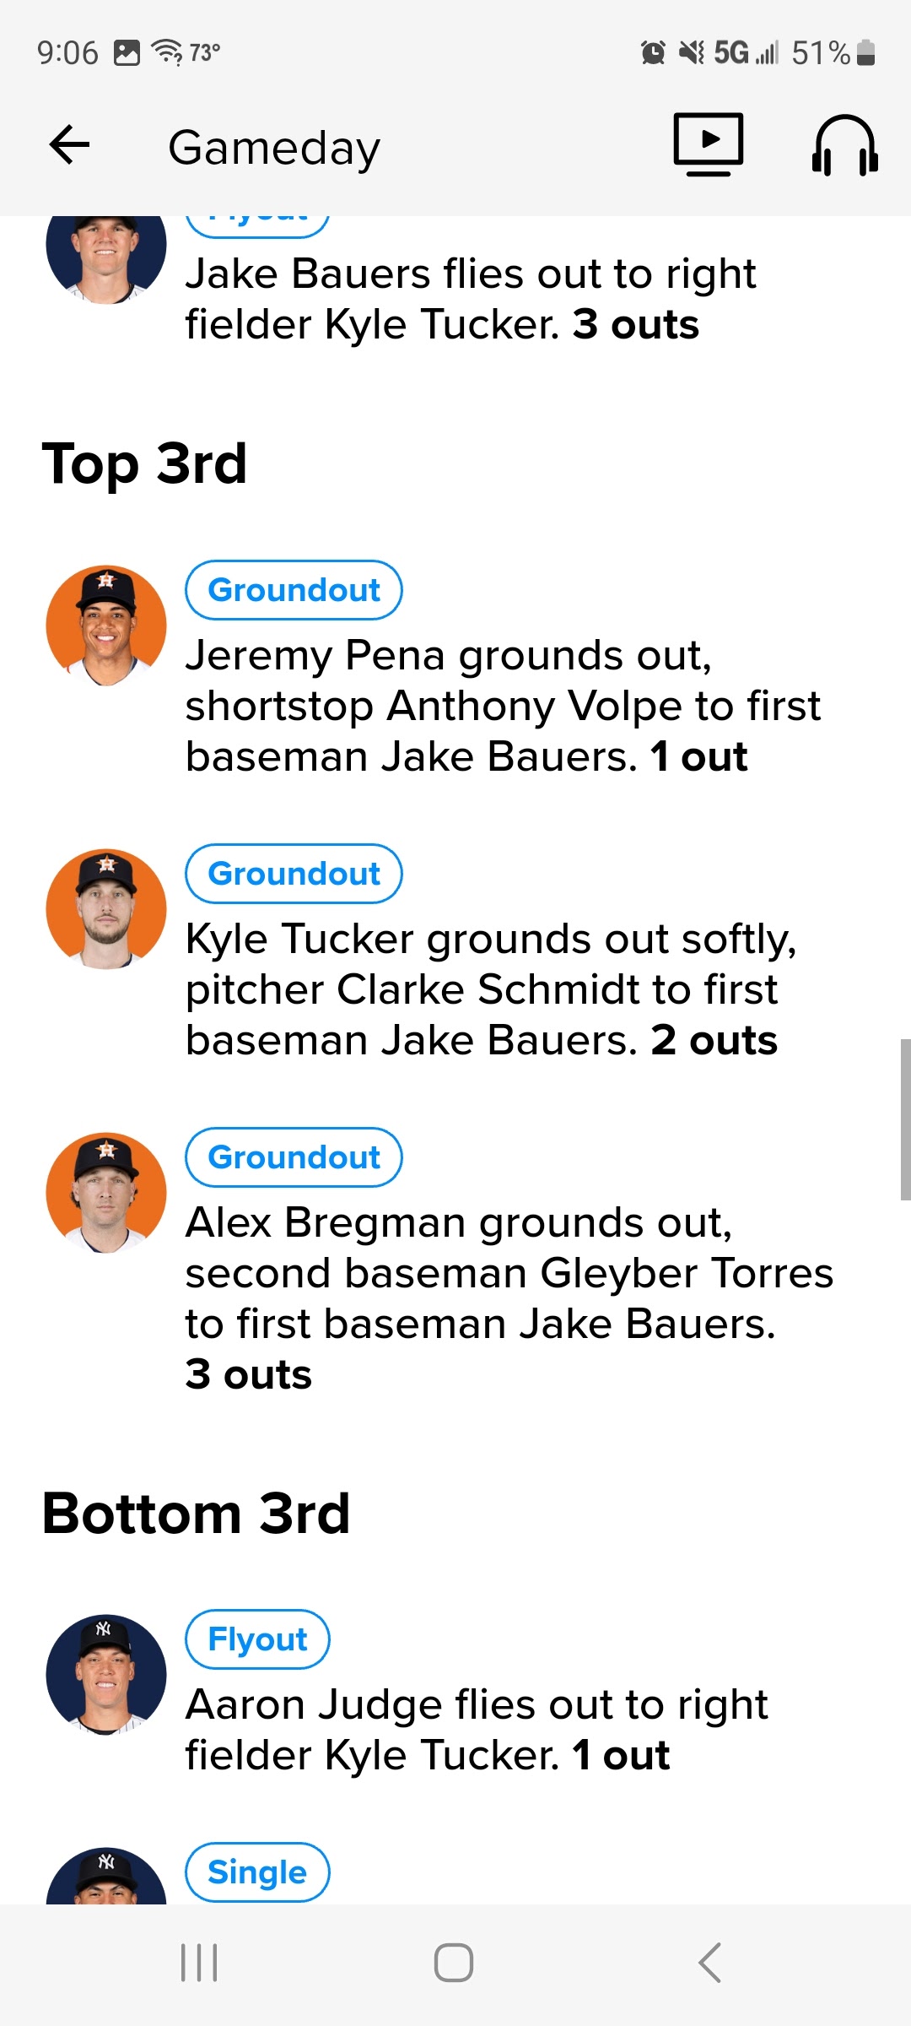911x2026 pixels.
Task: Tap the Top 3rd inning heading
Action: click(x=145, y=463)
